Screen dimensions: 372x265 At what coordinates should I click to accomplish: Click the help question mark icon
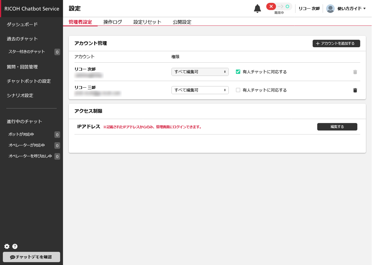[x=15, y=247]
